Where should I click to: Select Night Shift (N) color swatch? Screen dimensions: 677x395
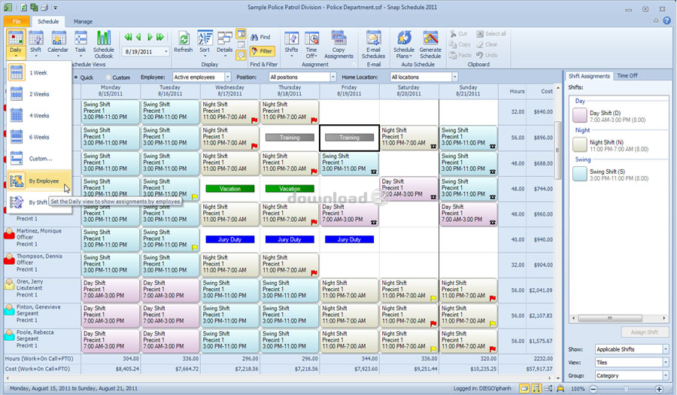[x=579, y=144]
